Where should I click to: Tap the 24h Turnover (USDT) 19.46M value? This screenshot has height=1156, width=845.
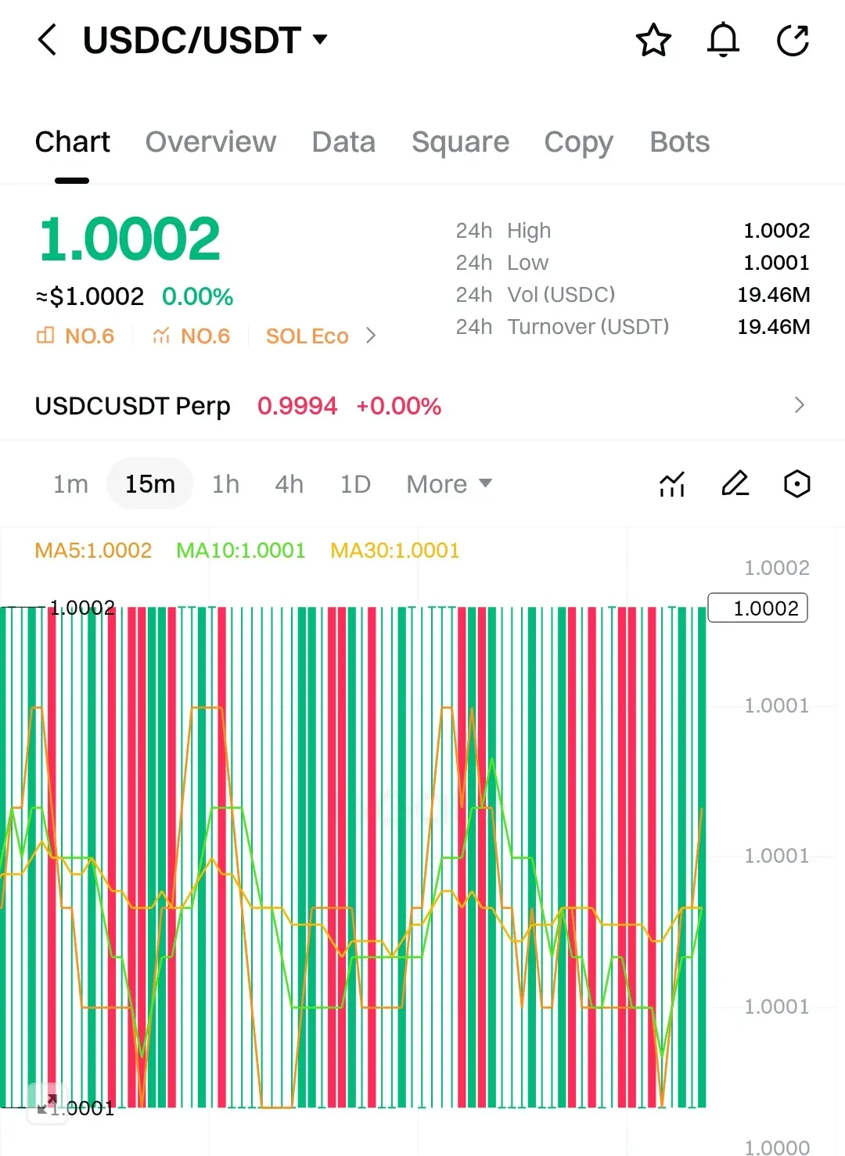pos(773,327)
